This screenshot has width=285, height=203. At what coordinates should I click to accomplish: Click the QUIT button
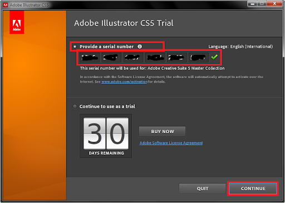[203, 189]
